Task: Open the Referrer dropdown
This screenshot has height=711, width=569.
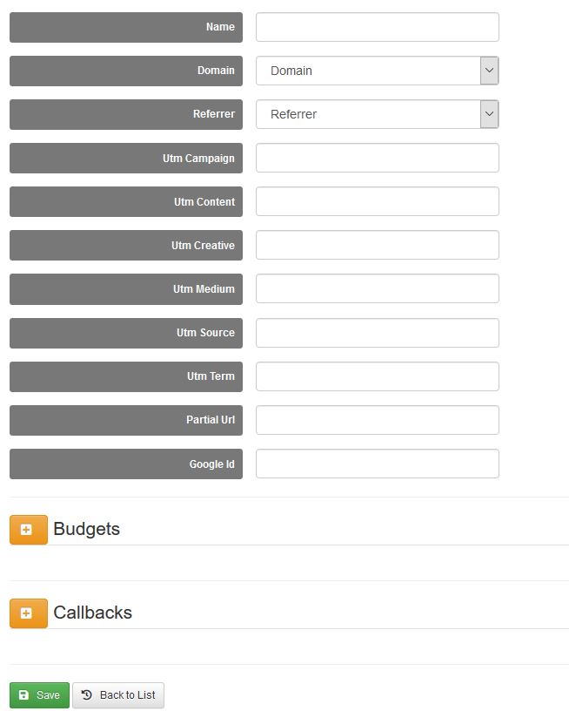Action: point(377,114)
